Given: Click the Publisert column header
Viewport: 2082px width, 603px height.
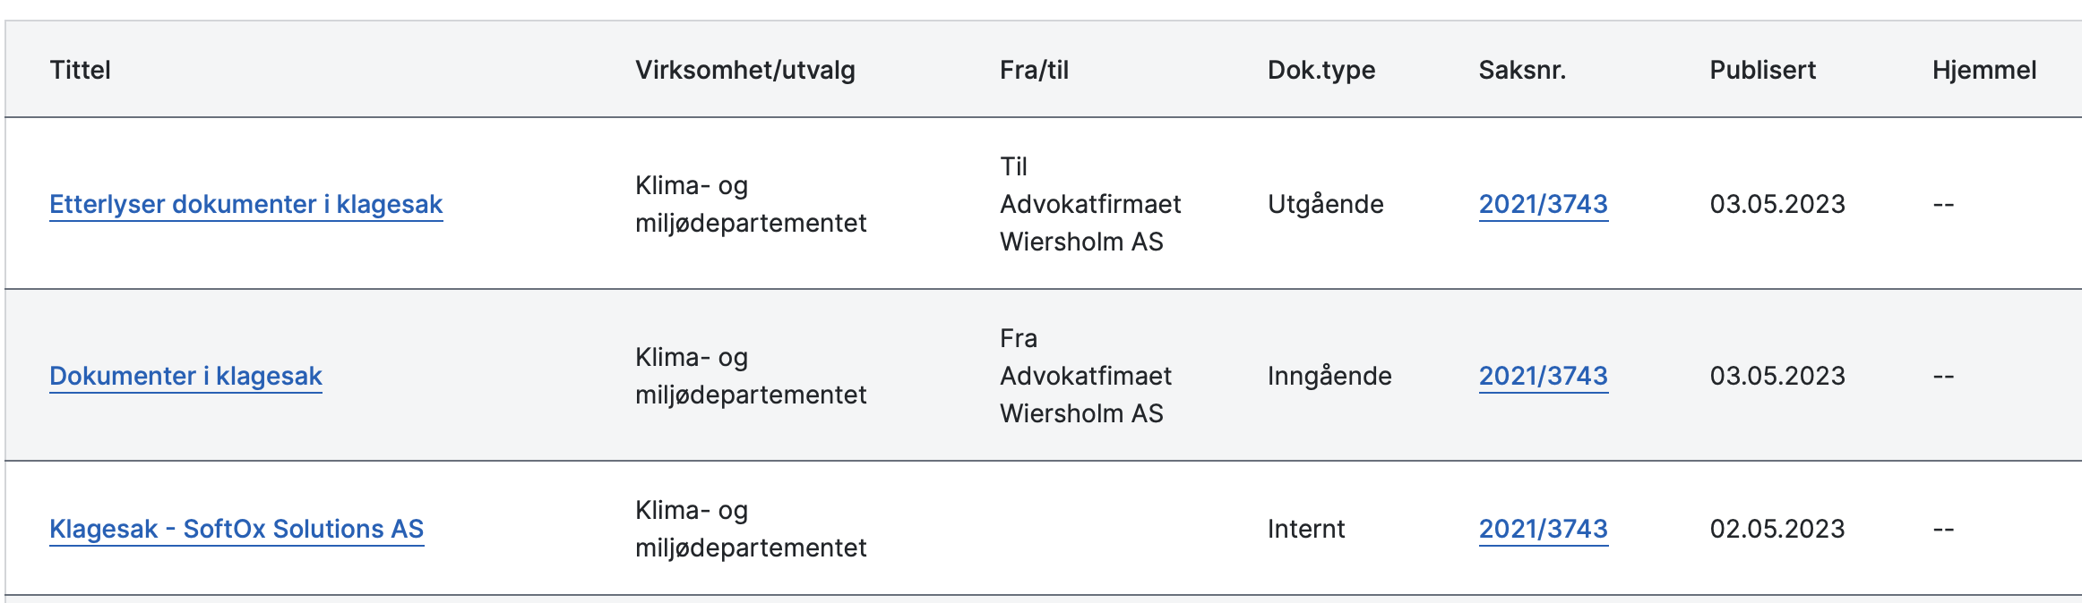Looking at the screenshot, I should coord(1762,70).
